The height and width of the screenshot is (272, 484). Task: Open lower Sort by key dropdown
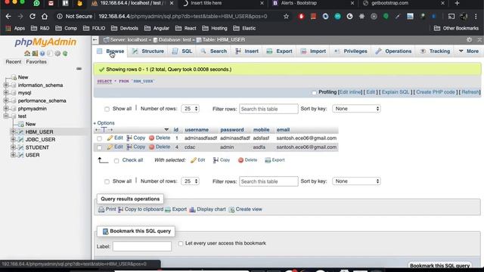coord(356,181)
